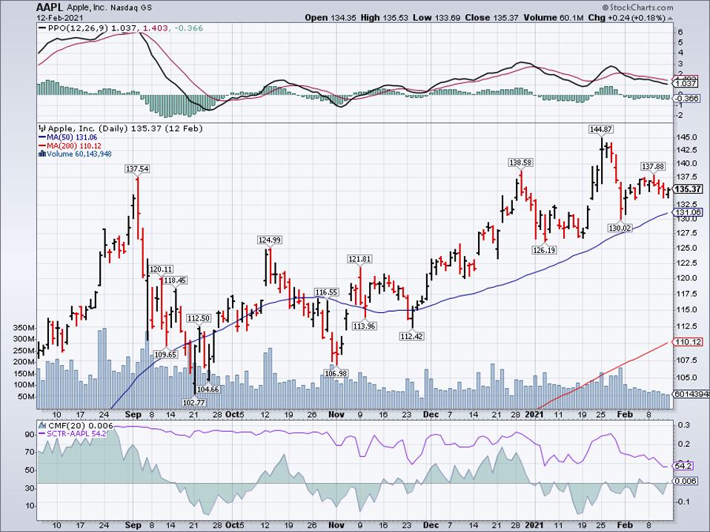Click the Low value 133.69
The width and height of the screenshot is (710, 532).
448,18
